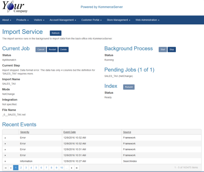
Task: Select page 5 in the pager
Action: coord(36,168)
